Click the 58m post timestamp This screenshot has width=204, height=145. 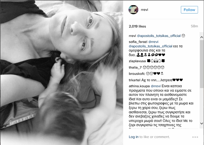click(x=194, y=26)
